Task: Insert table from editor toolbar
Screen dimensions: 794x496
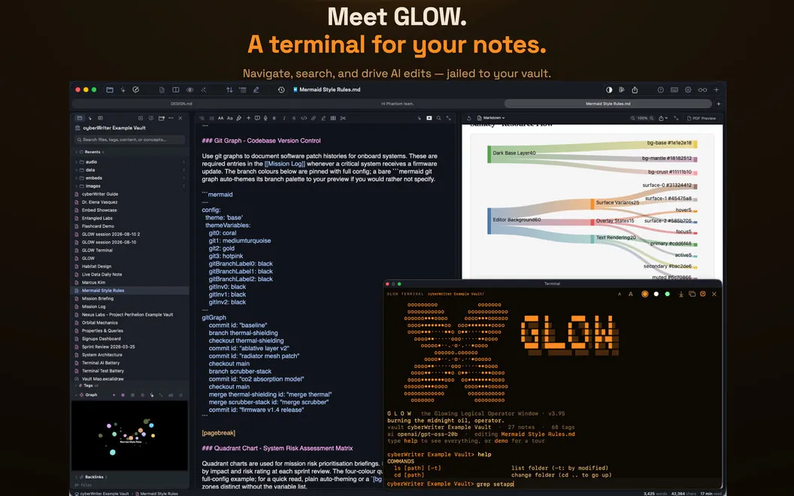Action: tap(333, 118)
